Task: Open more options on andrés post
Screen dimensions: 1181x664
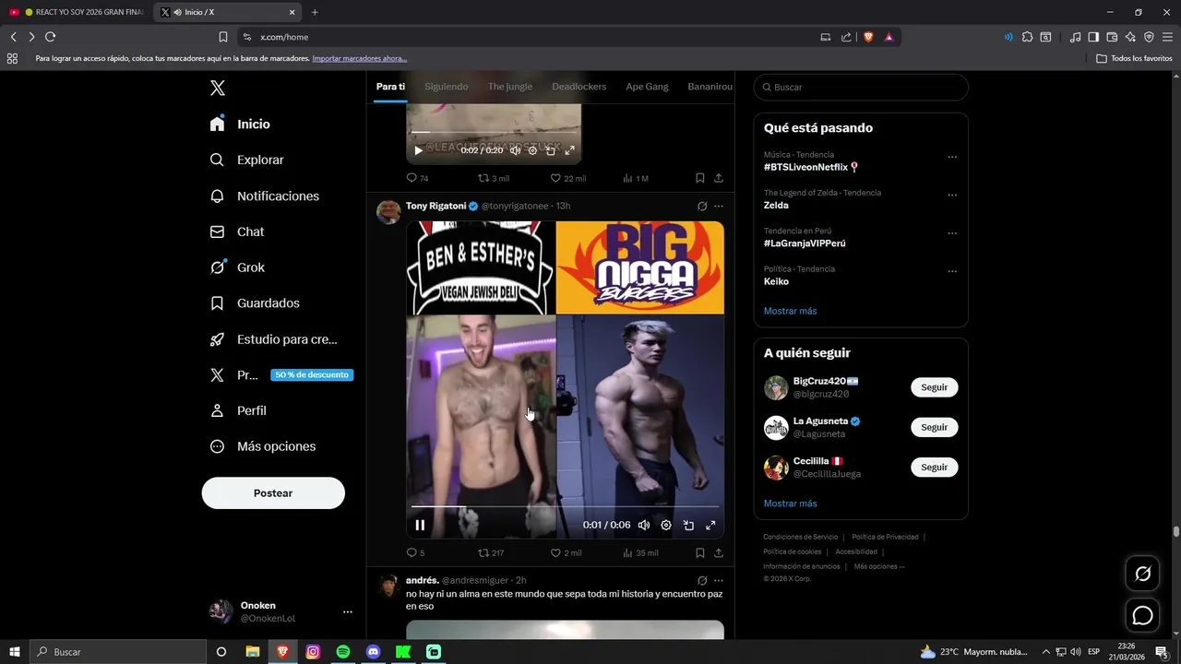Action: click(x=719, y=581)
